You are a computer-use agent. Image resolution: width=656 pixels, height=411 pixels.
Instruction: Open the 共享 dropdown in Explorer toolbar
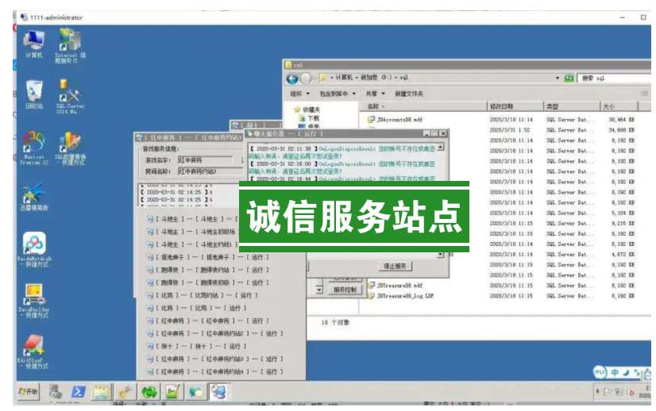click(374, 94)
